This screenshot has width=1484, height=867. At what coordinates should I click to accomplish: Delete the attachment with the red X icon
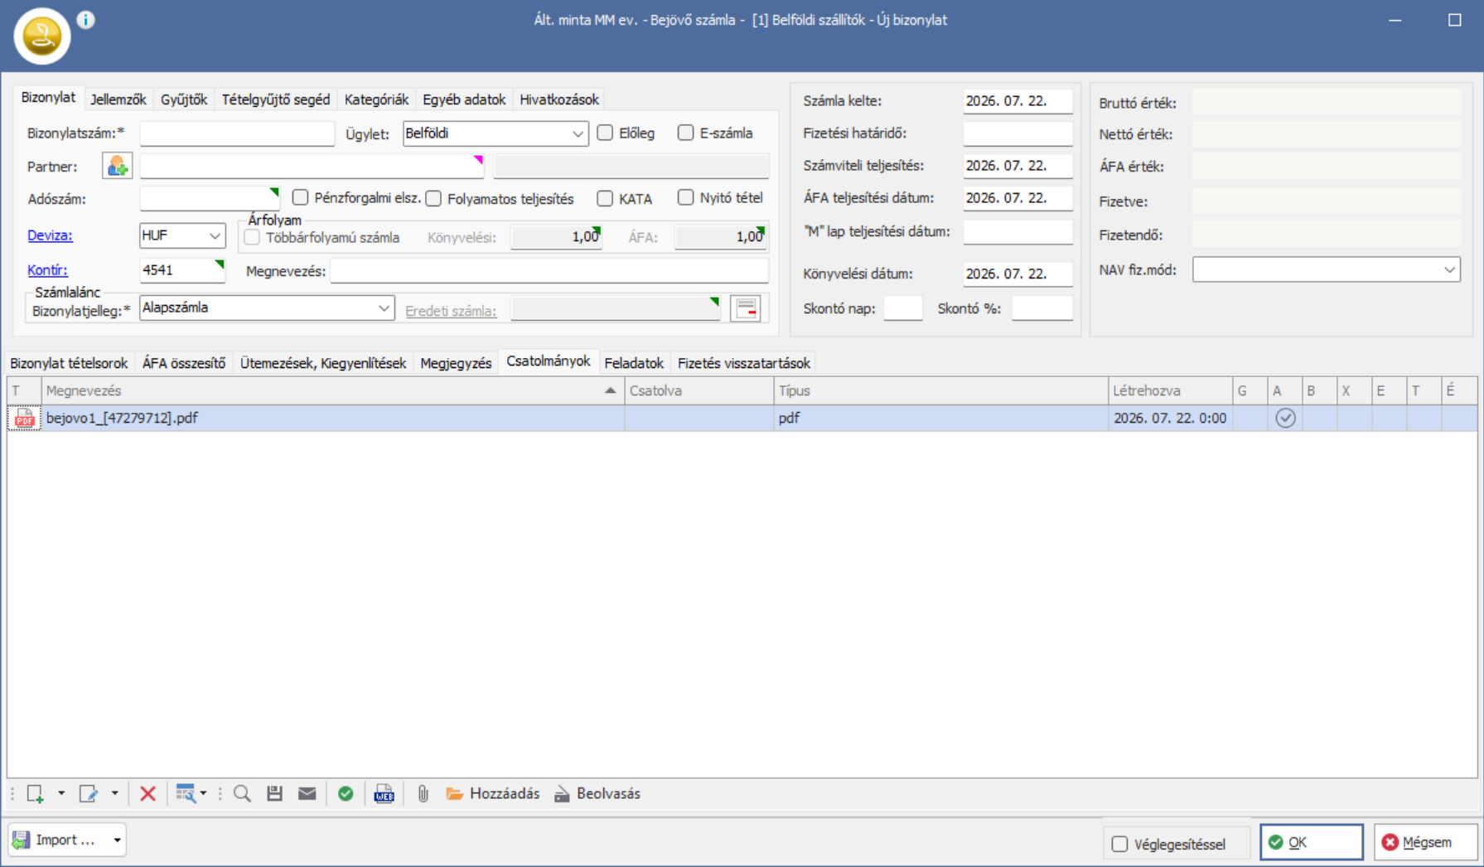coord(148,794)
